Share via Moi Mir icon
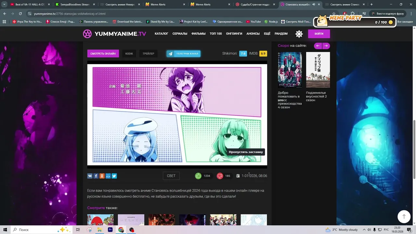The height and width of the screenshot is (234, 416). tap(108, 176)
